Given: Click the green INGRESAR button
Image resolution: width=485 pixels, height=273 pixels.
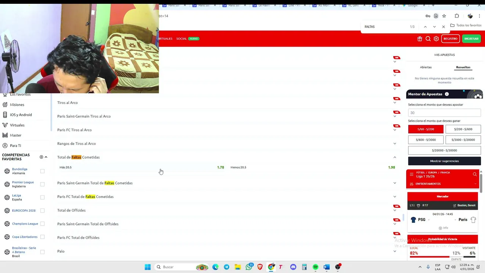Looking at the screenshot, I should 471,39.
